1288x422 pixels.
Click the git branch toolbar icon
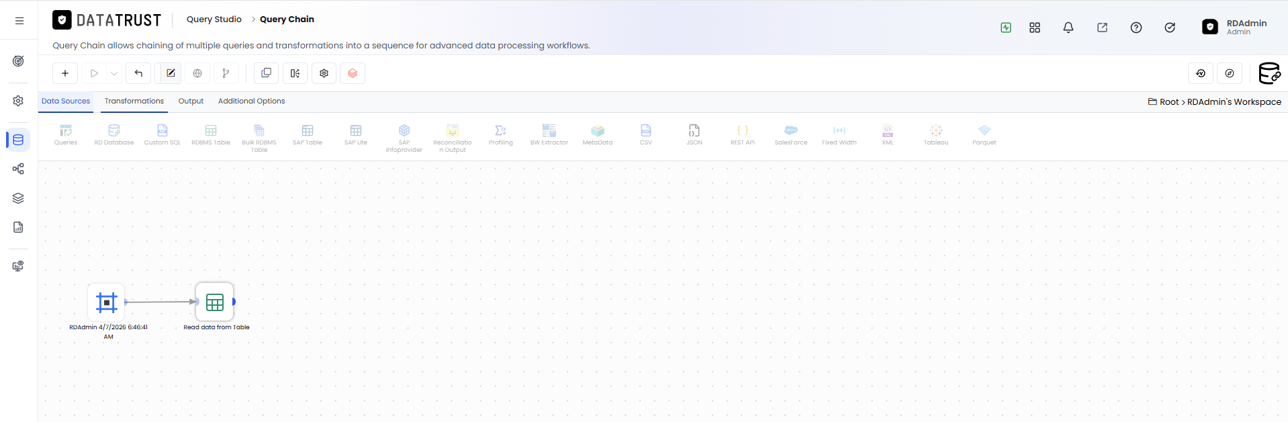point(226,73)
